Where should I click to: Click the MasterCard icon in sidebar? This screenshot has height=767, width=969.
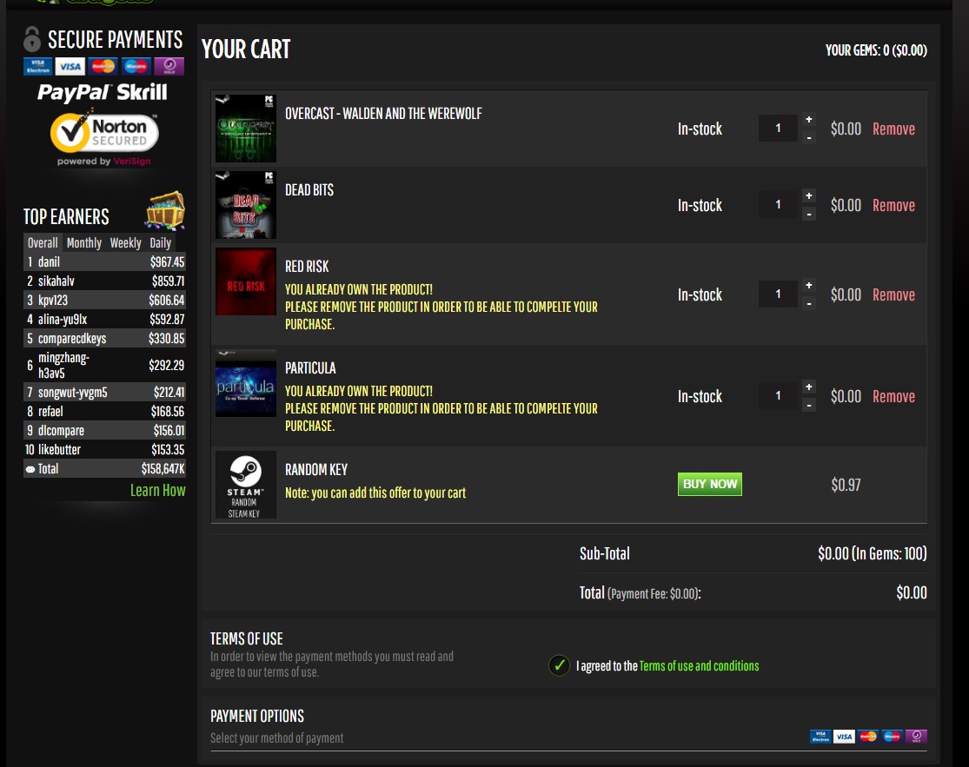pyautogui.click(x=103, y=66)
